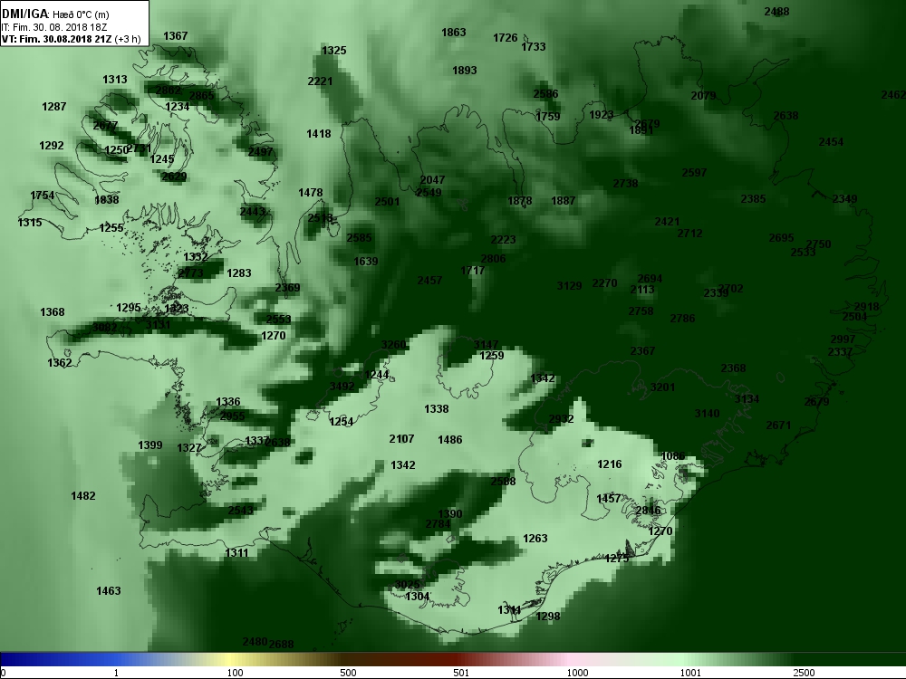Click the 1287 value over the sea
The height and width of the screenshot is (679, 906).
54,107
